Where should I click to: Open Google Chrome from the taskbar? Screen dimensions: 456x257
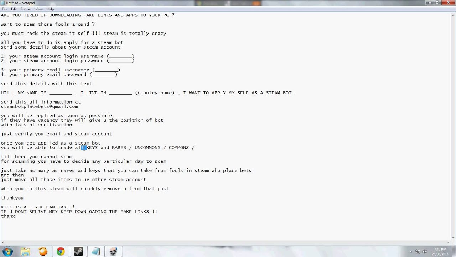[61, 251]
